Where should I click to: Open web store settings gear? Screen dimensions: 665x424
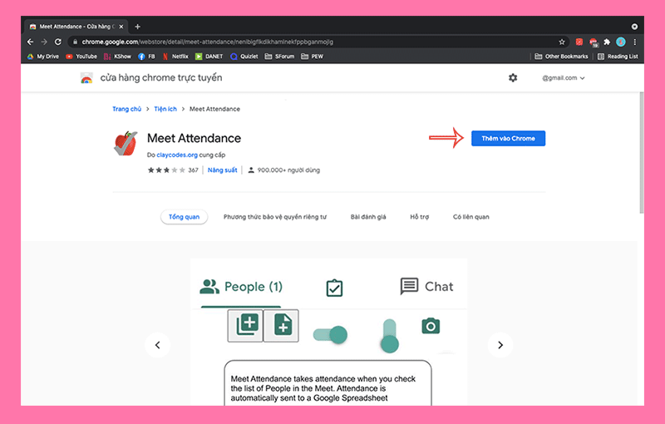pyautogui.click(x=513, y=77)
